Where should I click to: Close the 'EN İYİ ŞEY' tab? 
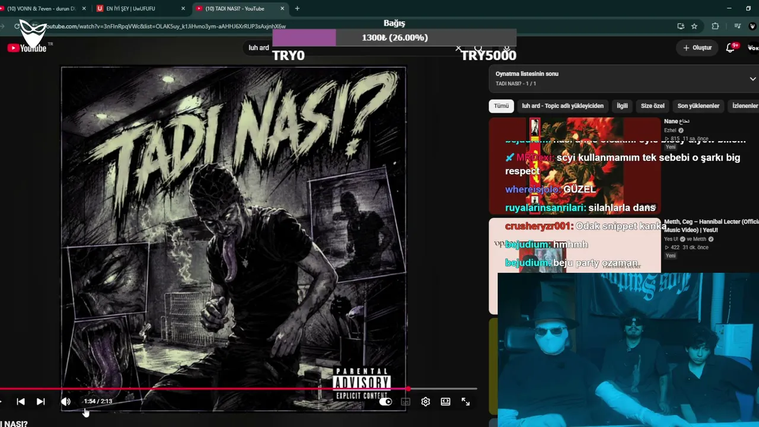tap(183, 9)
